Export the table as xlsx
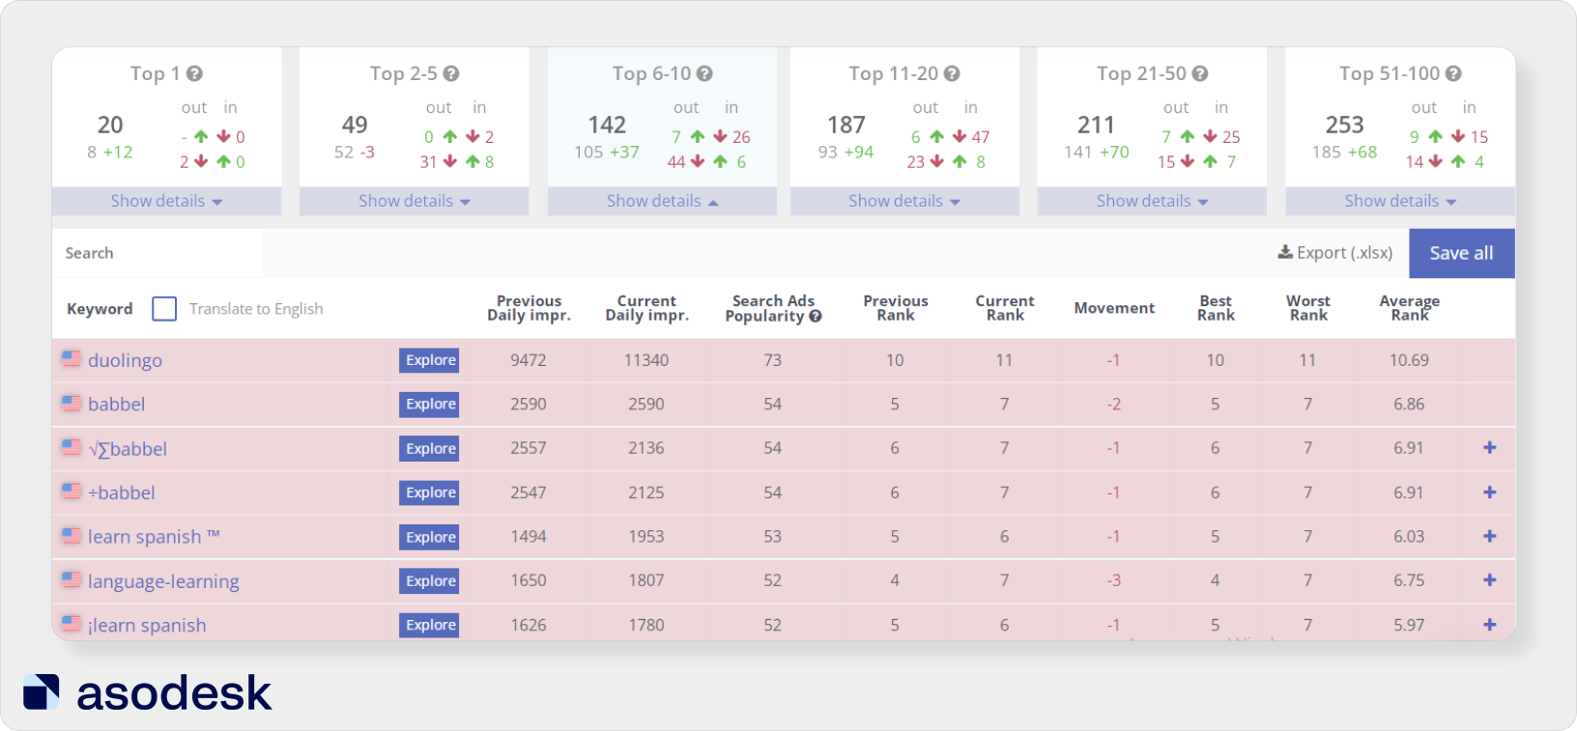The height and width of the screenshot is (731, 1577). pyautogui.click(x=1334, y=253)
